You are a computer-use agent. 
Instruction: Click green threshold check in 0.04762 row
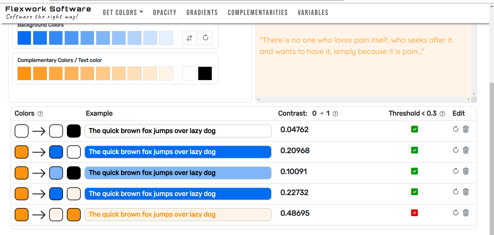[x=415, y=129]
